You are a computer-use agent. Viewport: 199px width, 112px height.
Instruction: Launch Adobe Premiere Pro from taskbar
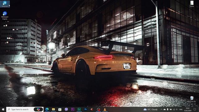(73, 109)
